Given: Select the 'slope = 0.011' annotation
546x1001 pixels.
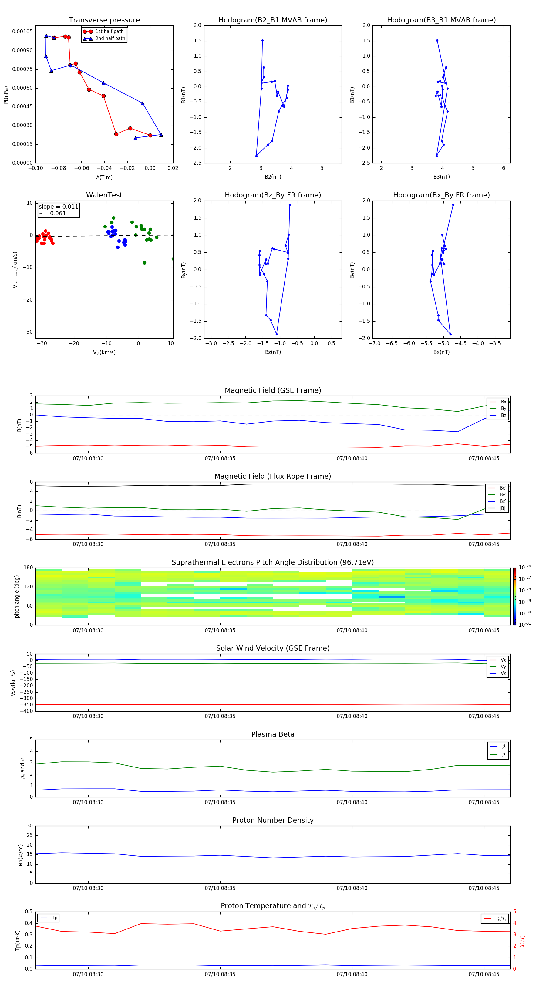Looking at the screenshot, I should [58, 207].
